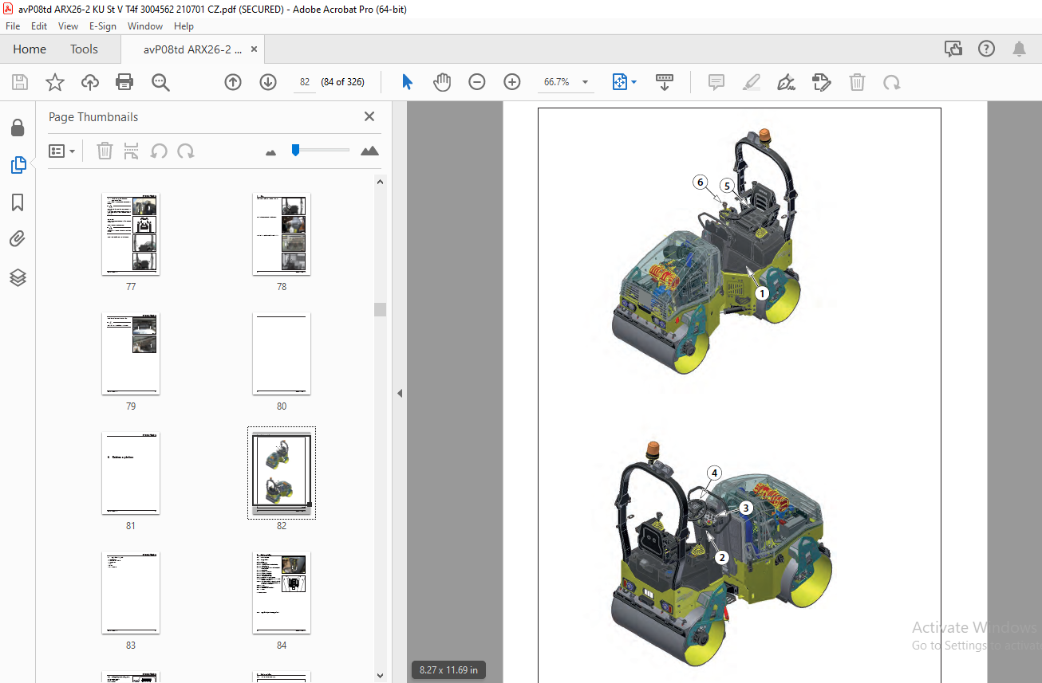Open the View menu
This screenshot has height=683, width=1042.
pos(68,26)
